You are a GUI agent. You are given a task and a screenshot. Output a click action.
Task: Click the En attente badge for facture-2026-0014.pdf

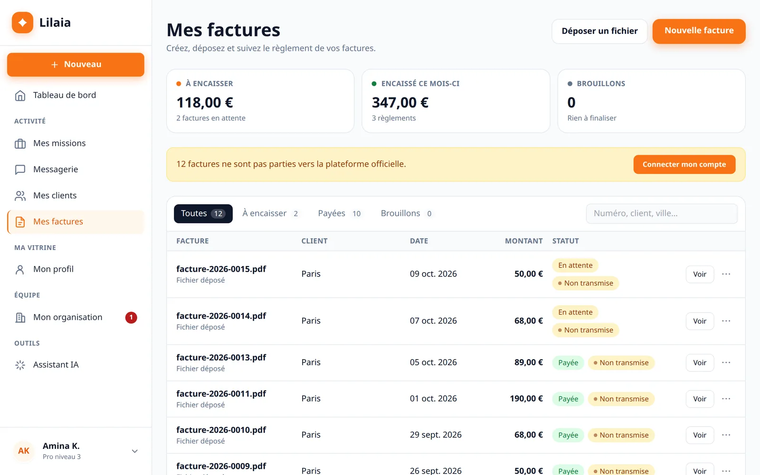click(575, 313)
